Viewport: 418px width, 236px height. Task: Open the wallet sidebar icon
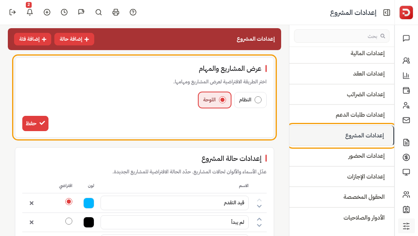[406, 90]
